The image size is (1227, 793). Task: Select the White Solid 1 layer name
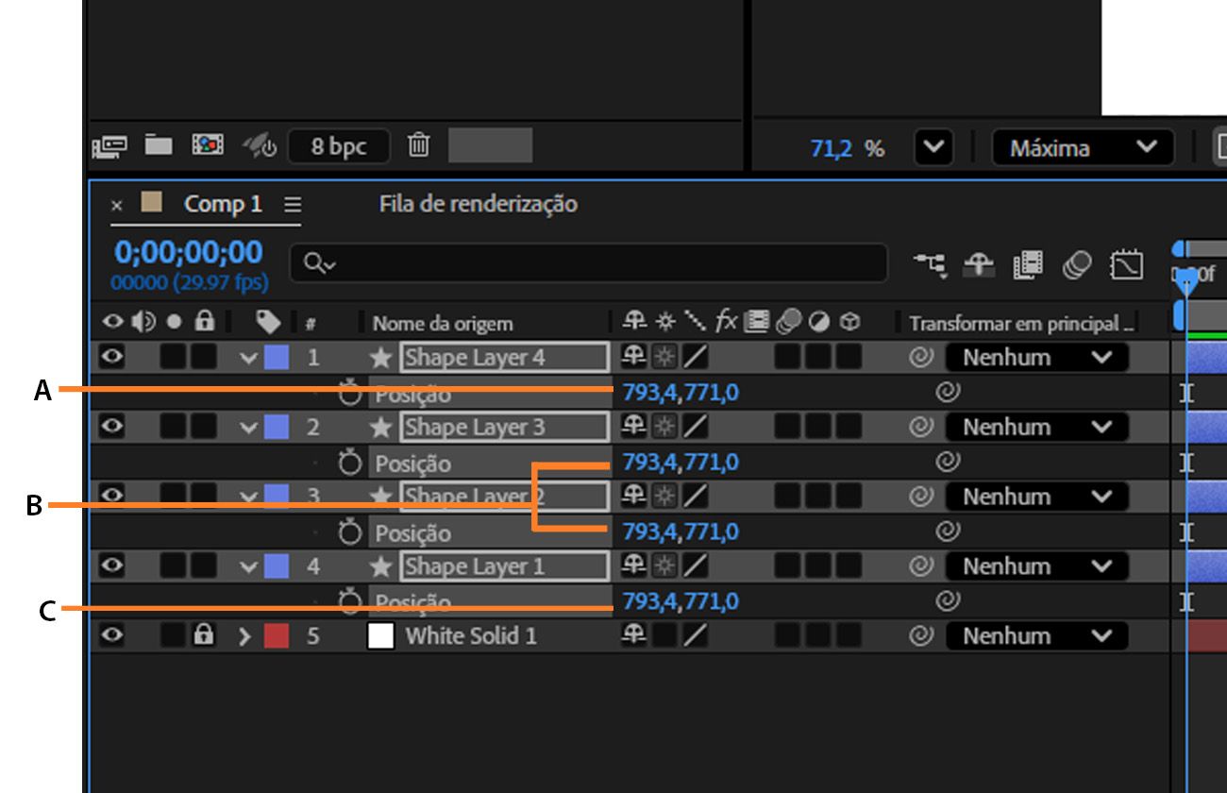click(x=471, y=636)
